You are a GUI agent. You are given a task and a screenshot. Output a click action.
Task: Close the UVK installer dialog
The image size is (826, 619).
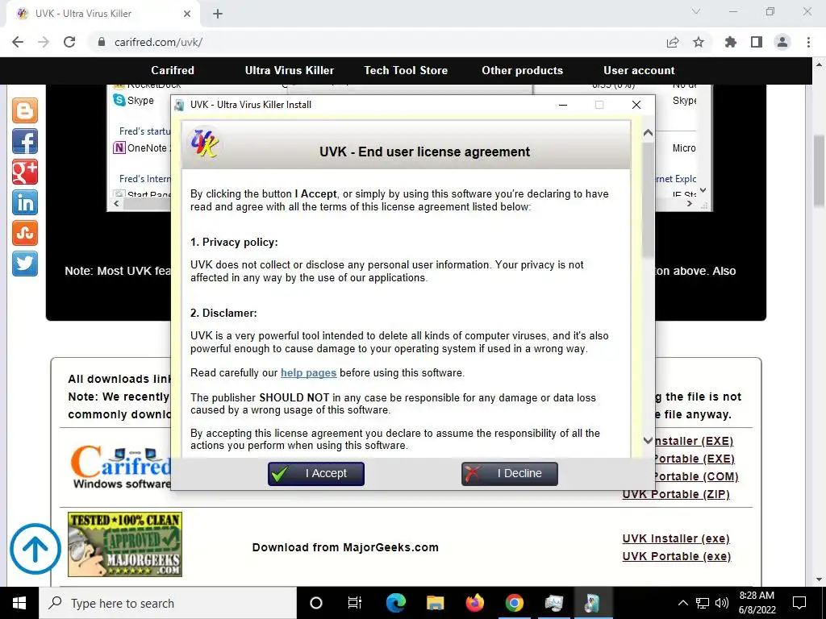pyautogui.click(x=636, y=105)
